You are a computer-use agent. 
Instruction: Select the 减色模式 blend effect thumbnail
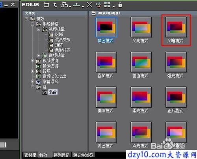point(106,27)
